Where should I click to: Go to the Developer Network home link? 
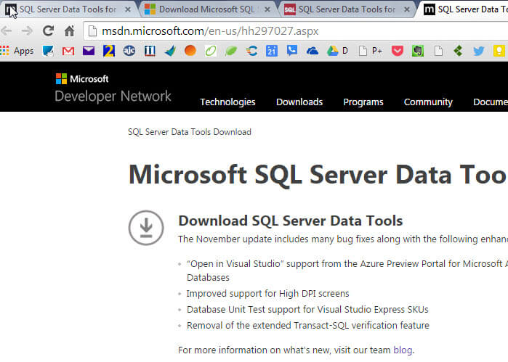[113, 96]
